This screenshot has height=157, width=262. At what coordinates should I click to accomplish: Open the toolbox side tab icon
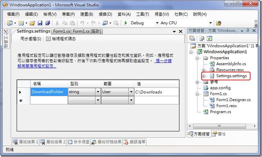6,32
